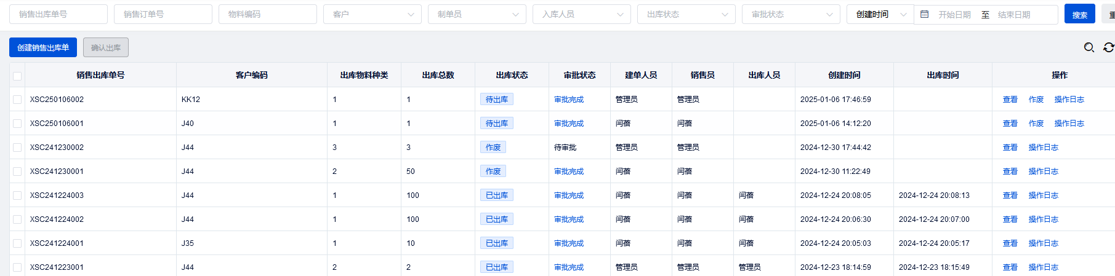Check the row XSC241224003 checkbox
The image size is (1115, 276).
pyautogui.click(x=17, y=195)
